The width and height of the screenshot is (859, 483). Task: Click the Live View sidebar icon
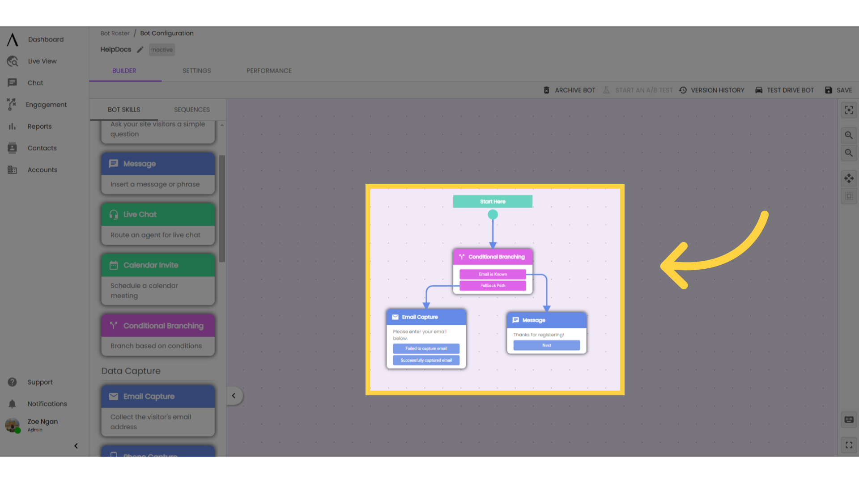(13, 61)
